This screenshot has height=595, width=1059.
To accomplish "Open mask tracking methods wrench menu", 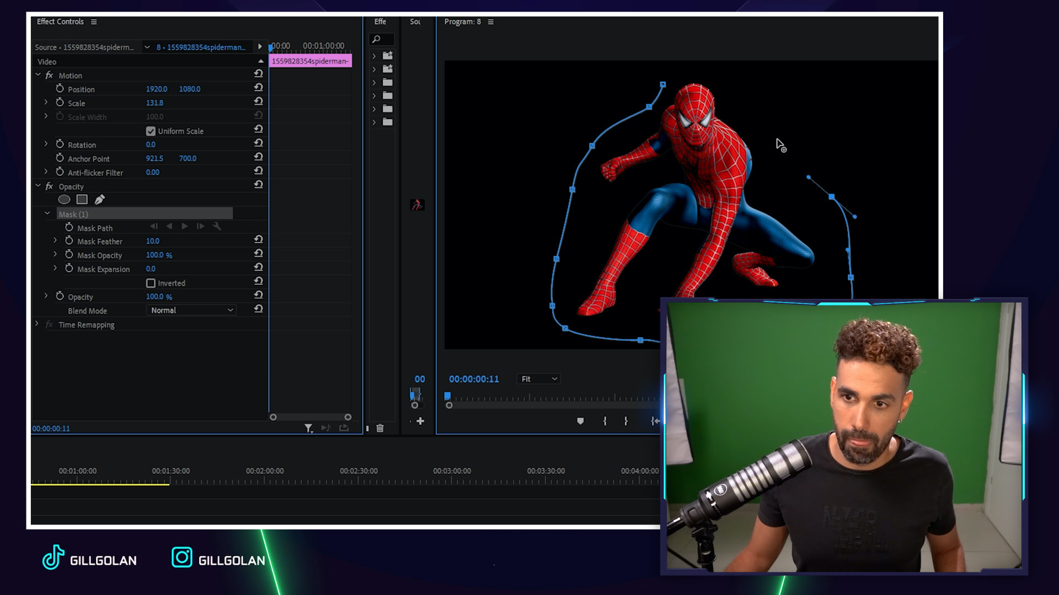I will (217, 226).
